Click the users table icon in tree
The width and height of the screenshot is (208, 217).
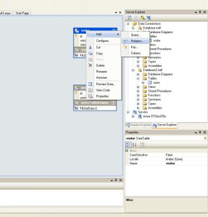click(150, 82)
